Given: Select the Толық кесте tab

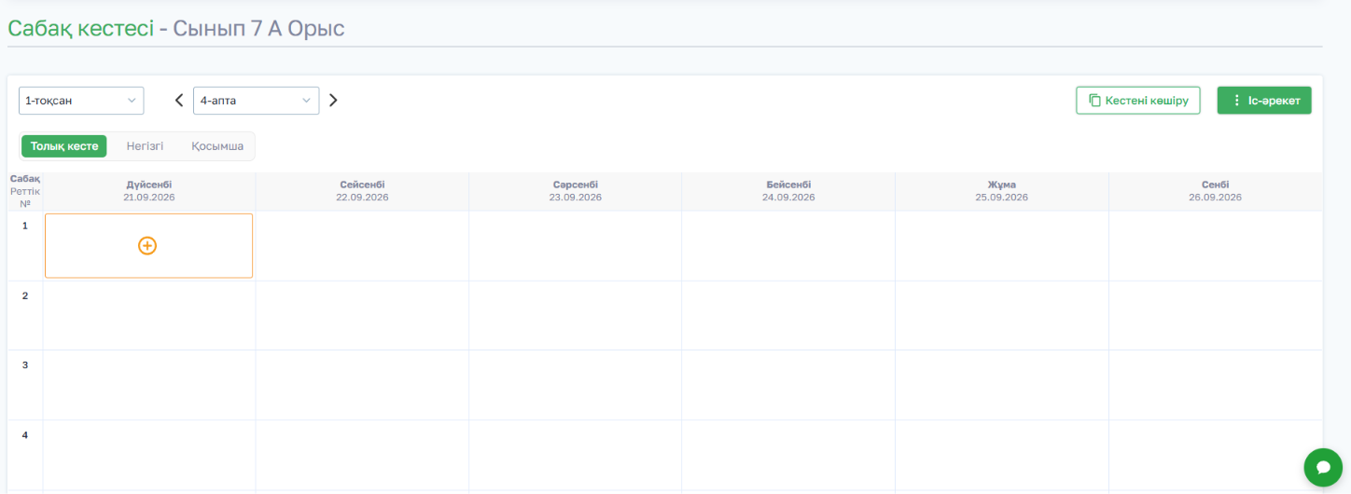Looking at the screenshot, I should coord(64,146).
